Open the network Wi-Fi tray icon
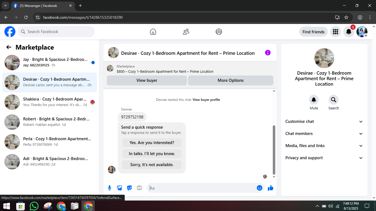Image resolution: width=376 pixels, height=211 pixels. point(337,206)
